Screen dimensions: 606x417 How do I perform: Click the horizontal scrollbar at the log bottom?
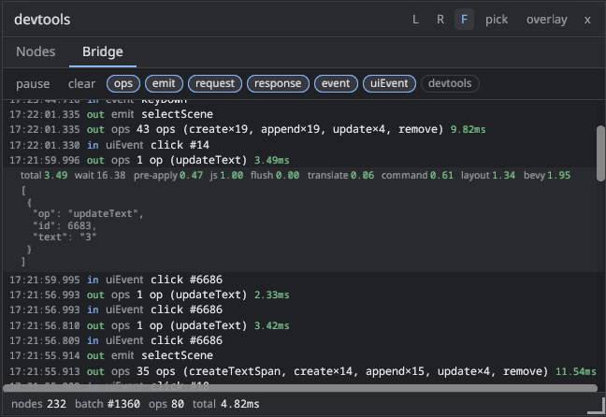pos(300,388)
